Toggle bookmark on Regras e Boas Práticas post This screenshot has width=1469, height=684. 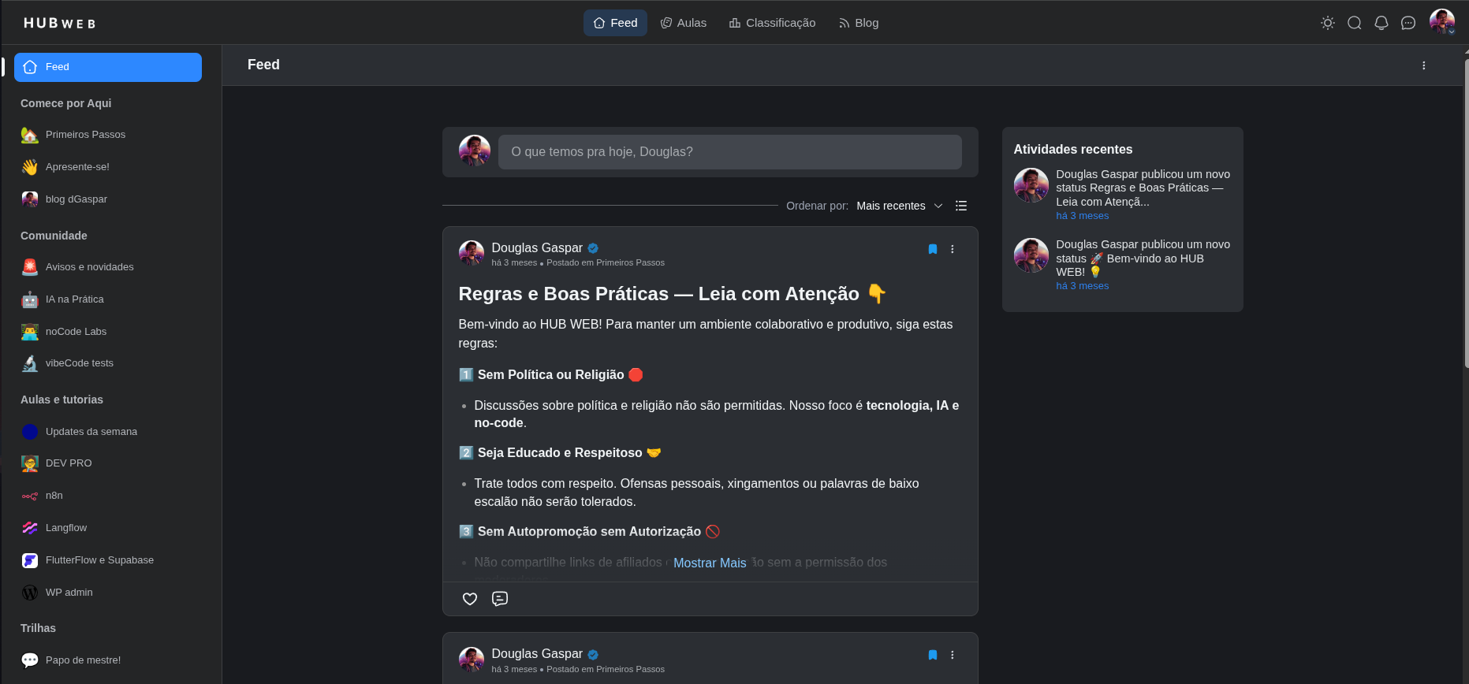(x=933, y=249)
